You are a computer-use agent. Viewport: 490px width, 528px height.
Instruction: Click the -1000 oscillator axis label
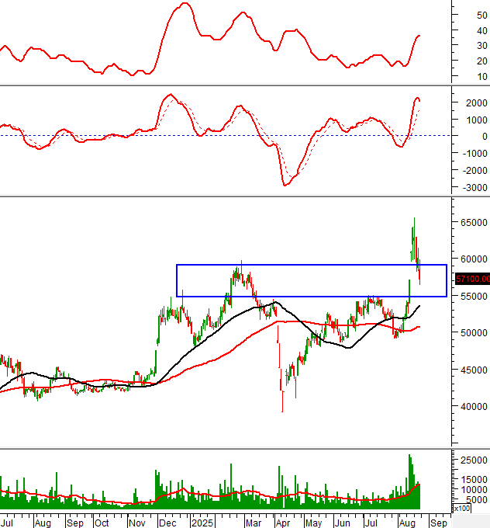point(474,154)
